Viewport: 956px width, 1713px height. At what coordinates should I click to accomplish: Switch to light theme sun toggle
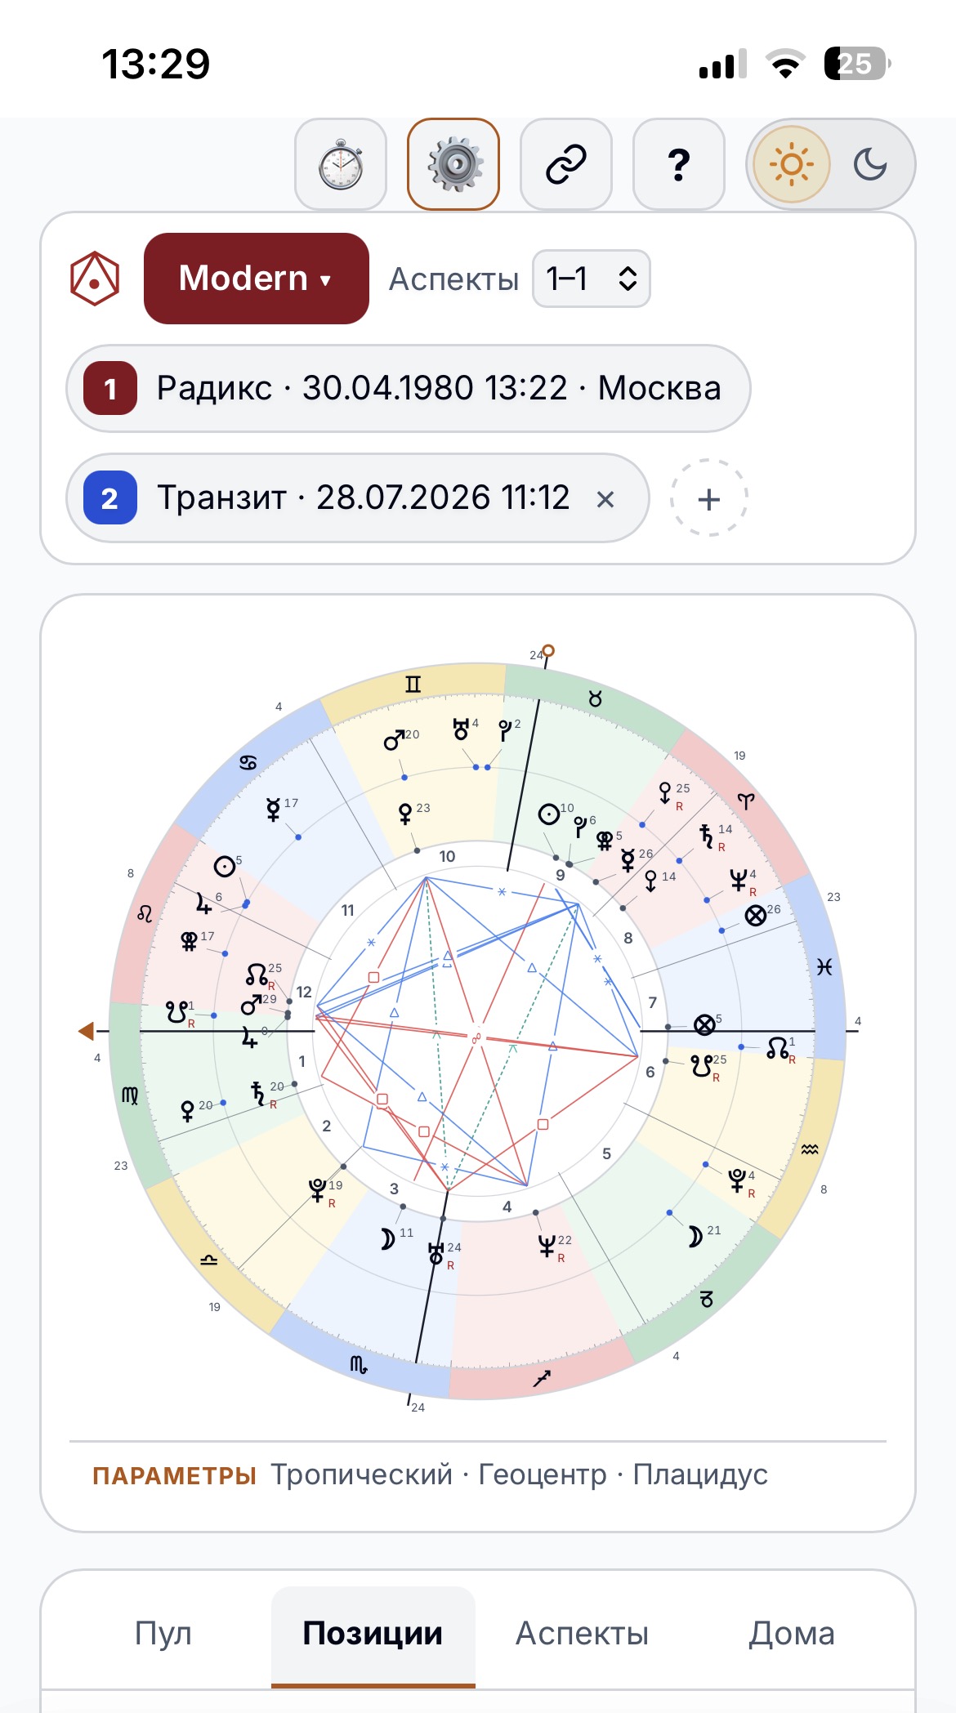pos(792,164)
